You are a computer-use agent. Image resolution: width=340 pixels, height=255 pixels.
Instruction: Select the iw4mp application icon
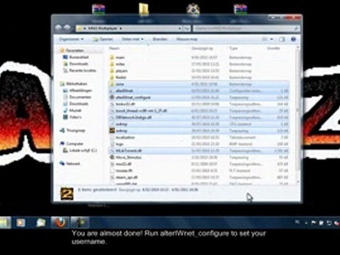coord(112,131)
